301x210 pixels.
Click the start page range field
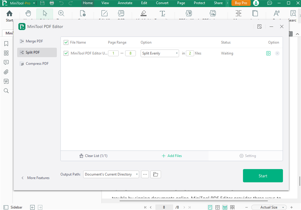click(113, 53)
